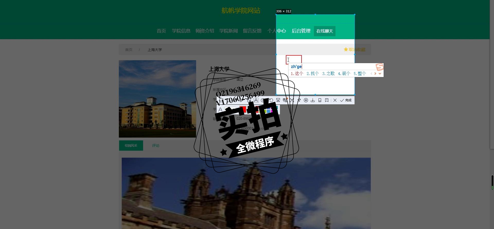The width and height of the screenshot is (494, 229).
Task: Choose candidate 5 整个
Action: tap(360, 74)
